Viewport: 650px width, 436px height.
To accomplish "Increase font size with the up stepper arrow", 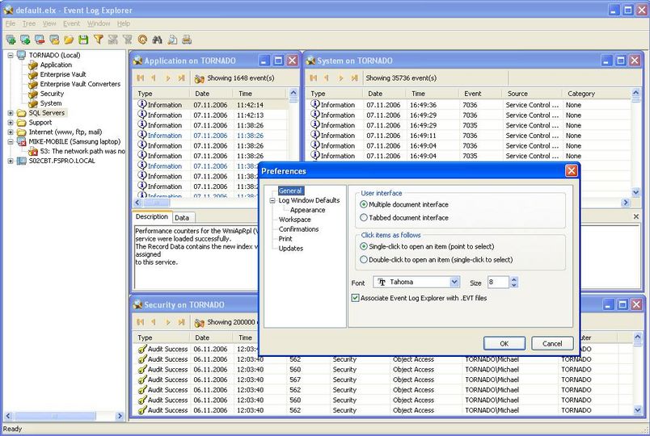I will 514,279.
